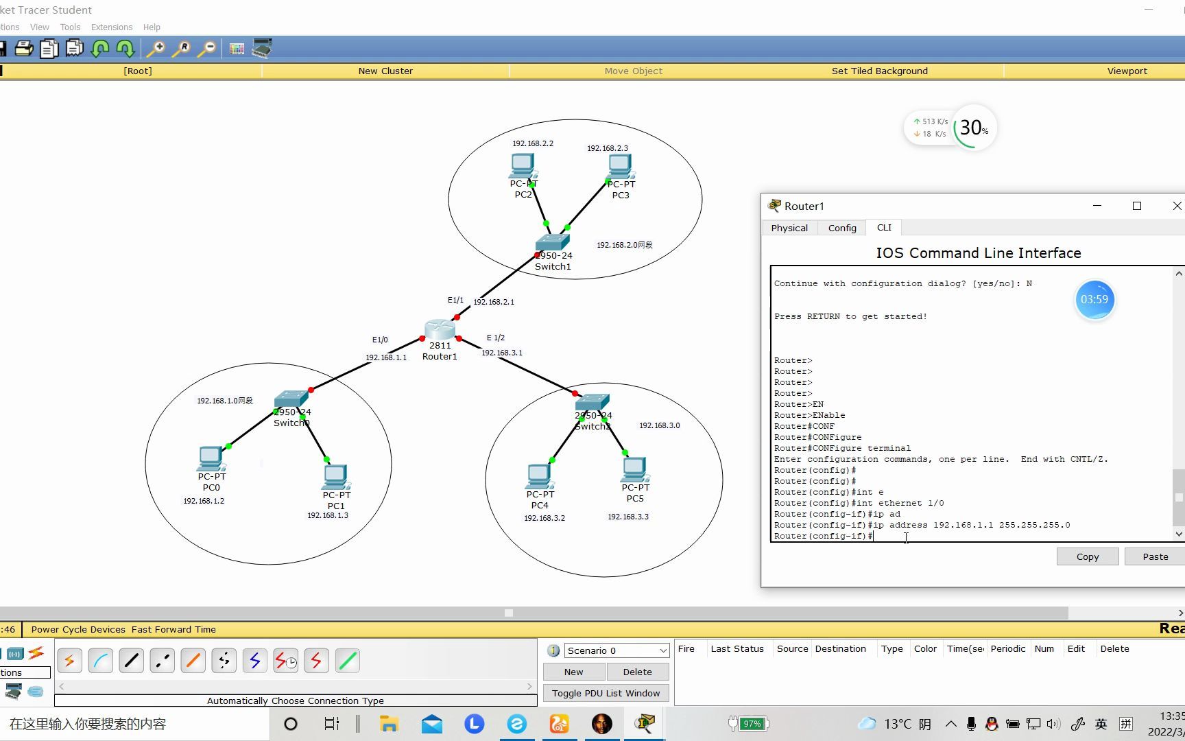Viewport: 1185px width, 741px height.
Task: Click the [Root] navigation label
Action: (138, 71)
